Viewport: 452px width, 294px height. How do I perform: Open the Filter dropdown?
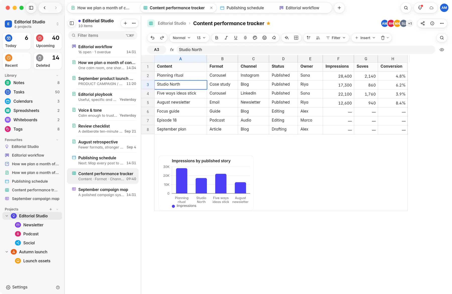336,38
